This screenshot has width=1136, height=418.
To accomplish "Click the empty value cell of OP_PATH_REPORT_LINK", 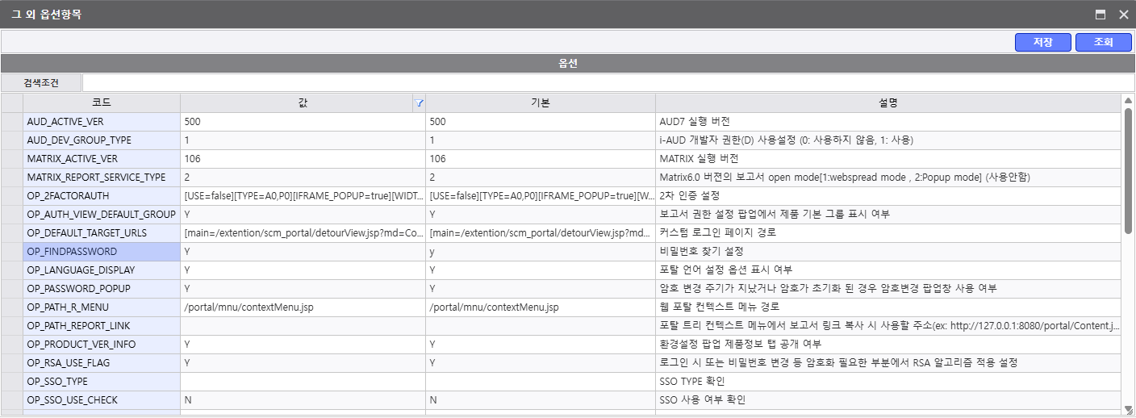I will tap(303, 326).
